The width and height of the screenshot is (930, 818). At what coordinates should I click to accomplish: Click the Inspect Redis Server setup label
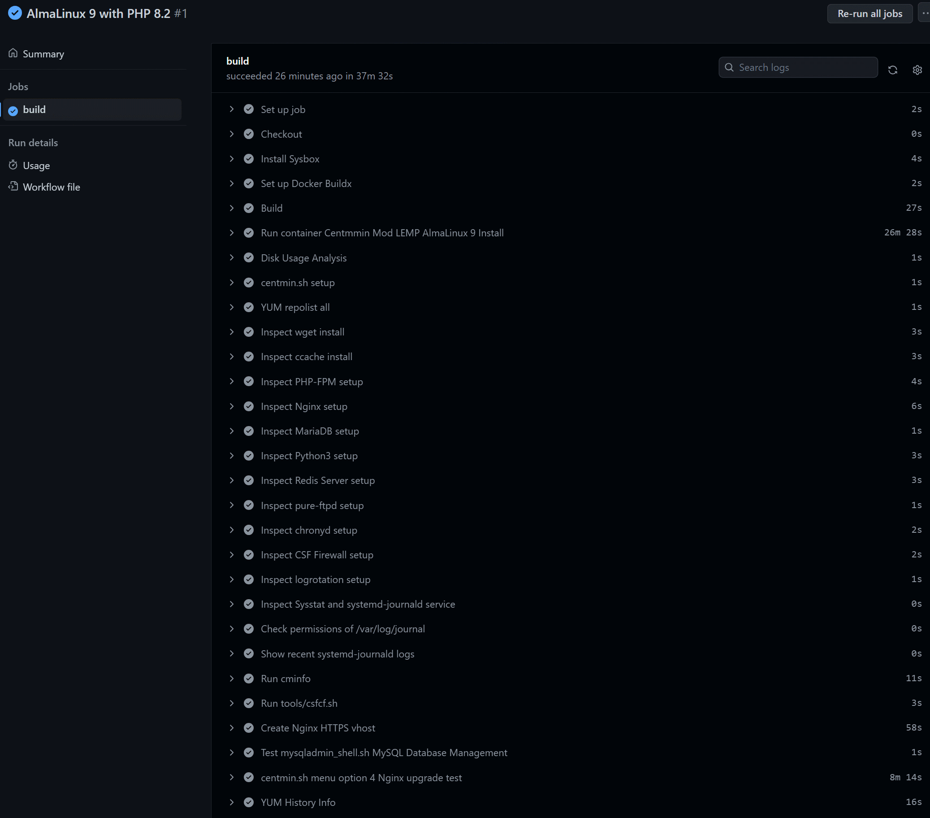tap(318, 480)
